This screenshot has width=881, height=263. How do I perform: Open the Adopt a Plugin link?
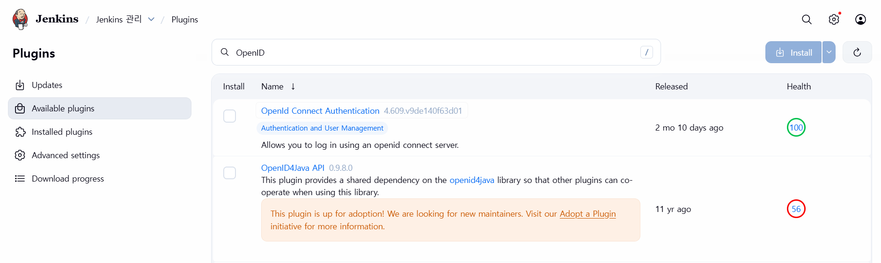pos(587,214)
